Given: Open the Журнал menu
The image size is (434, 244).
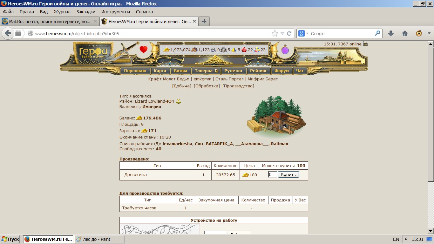Looking at the screenshot, I should [x=62, y=12].
